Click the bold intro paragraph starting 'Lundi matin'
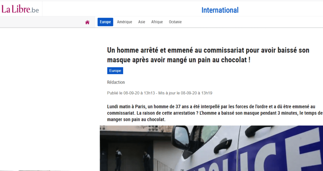Screen dimensions: 323x171 [x=215, y=113]
